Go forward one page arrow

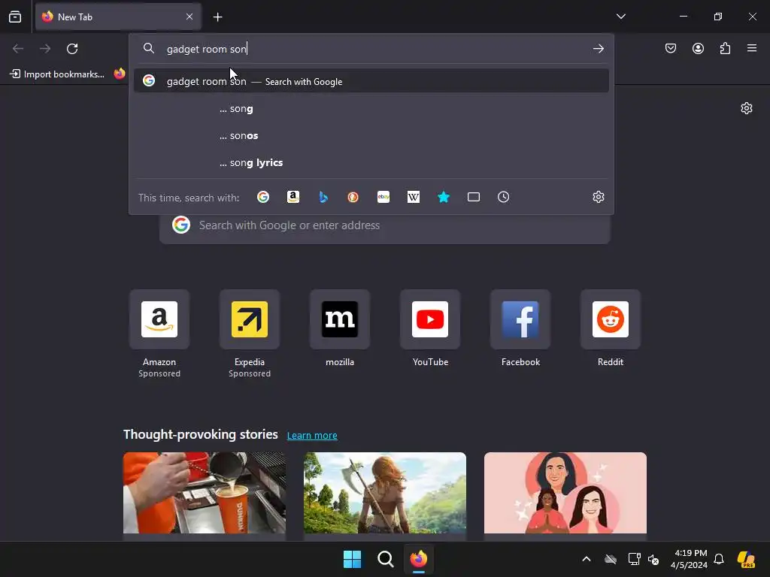tap(45, 49)
